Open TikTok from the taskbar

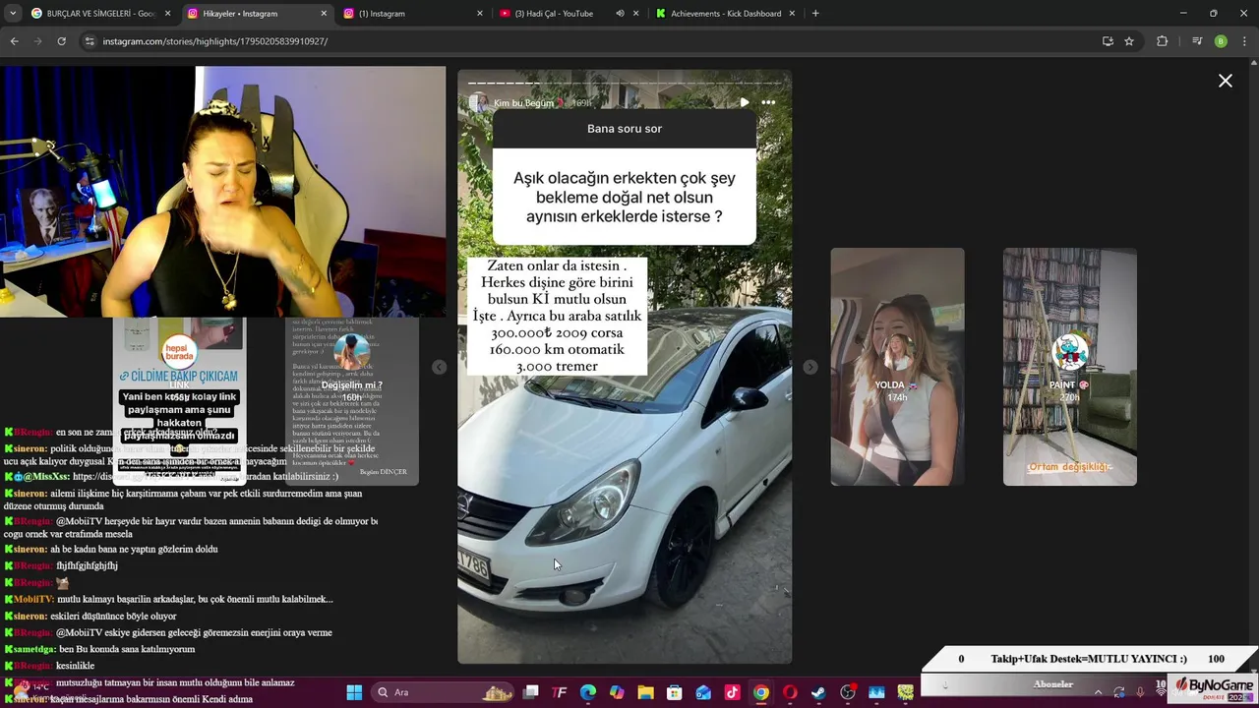click(x=732, y=692)
